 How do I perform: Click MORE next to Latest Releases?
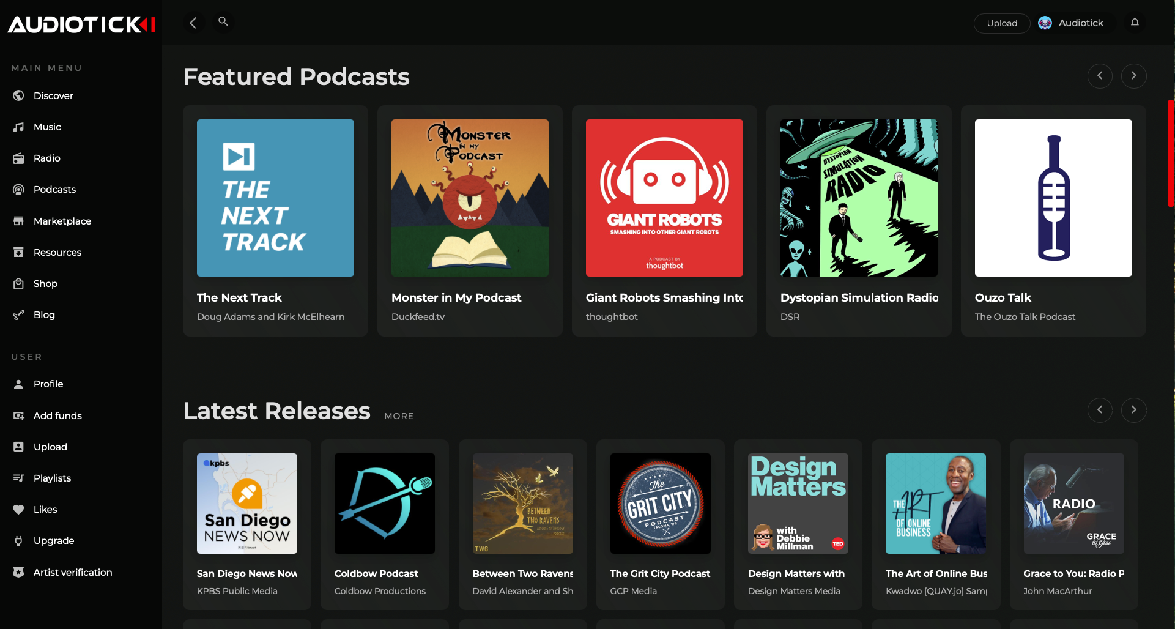click(399, 416)
